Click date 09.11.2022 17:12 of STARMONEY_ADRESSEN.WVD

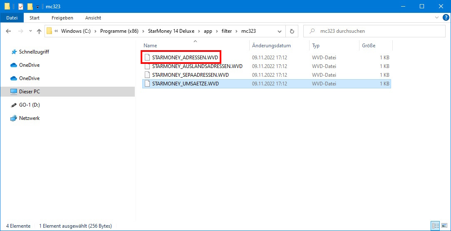pyautogui.click(x=270, y=58)
